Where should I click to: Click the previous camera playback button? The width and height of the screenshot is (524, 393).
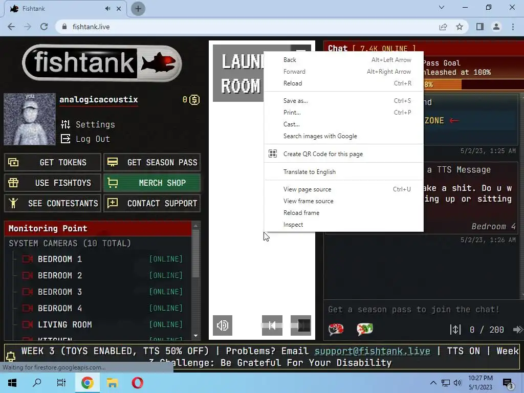point(272,325)
